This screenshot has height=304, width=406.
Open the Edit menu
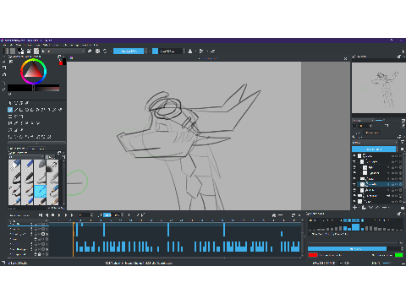click(11, 45)
